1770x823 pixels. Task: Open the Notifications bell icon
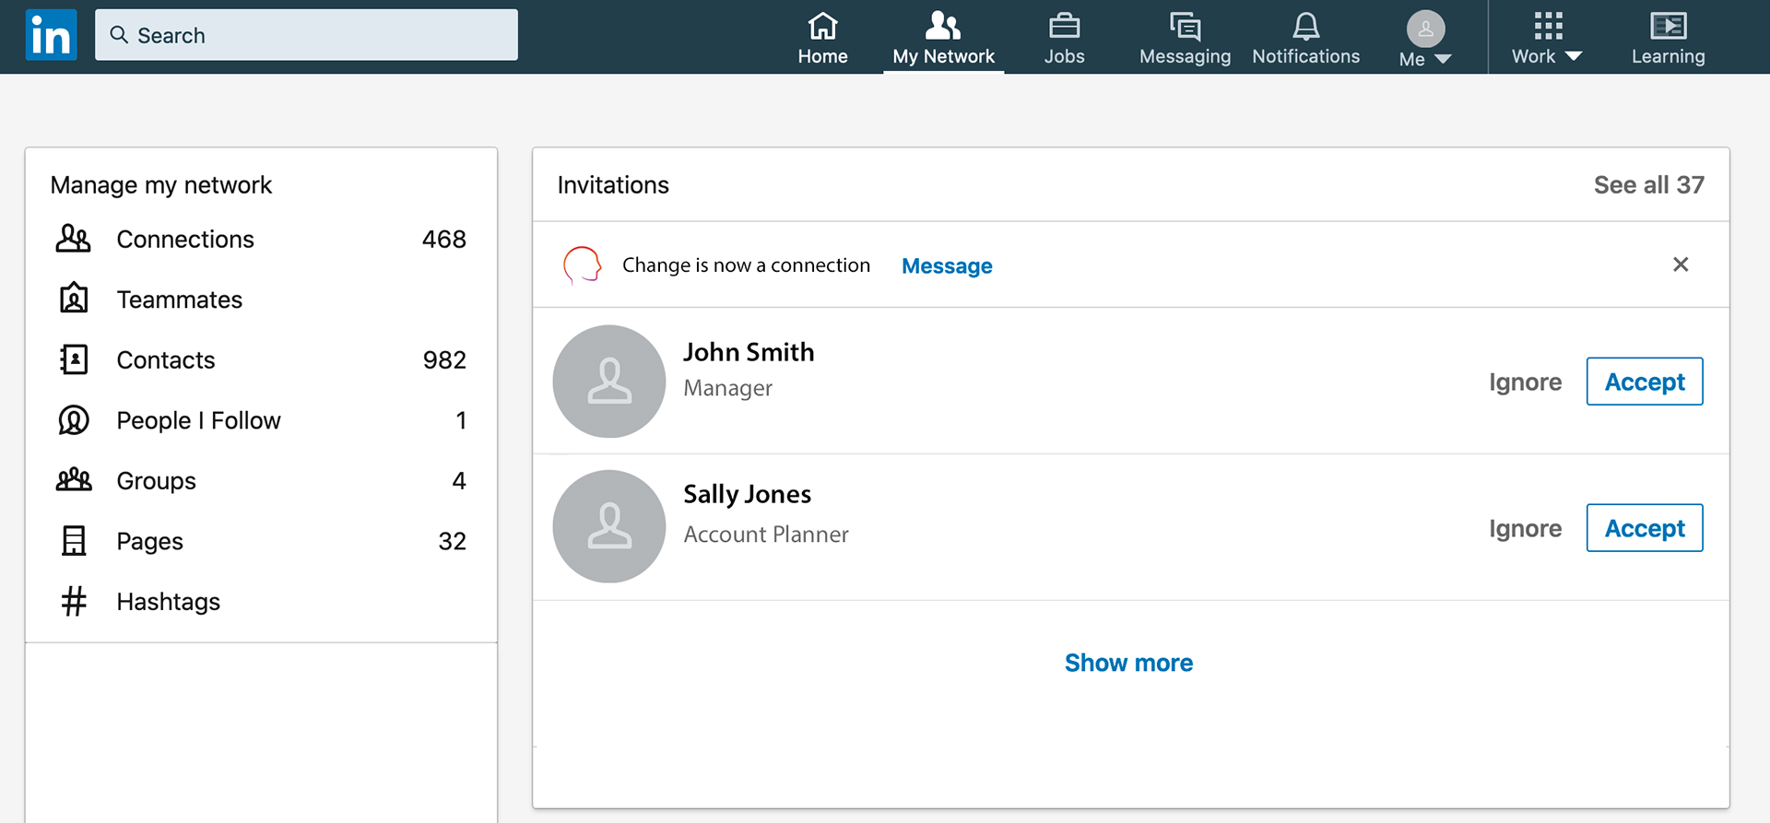point(1305,26)
